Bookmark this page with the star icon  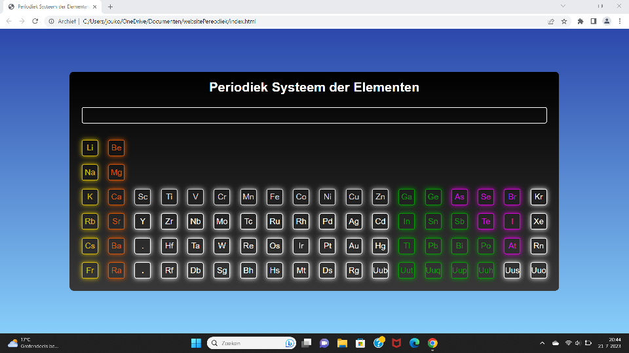[564, 21]
